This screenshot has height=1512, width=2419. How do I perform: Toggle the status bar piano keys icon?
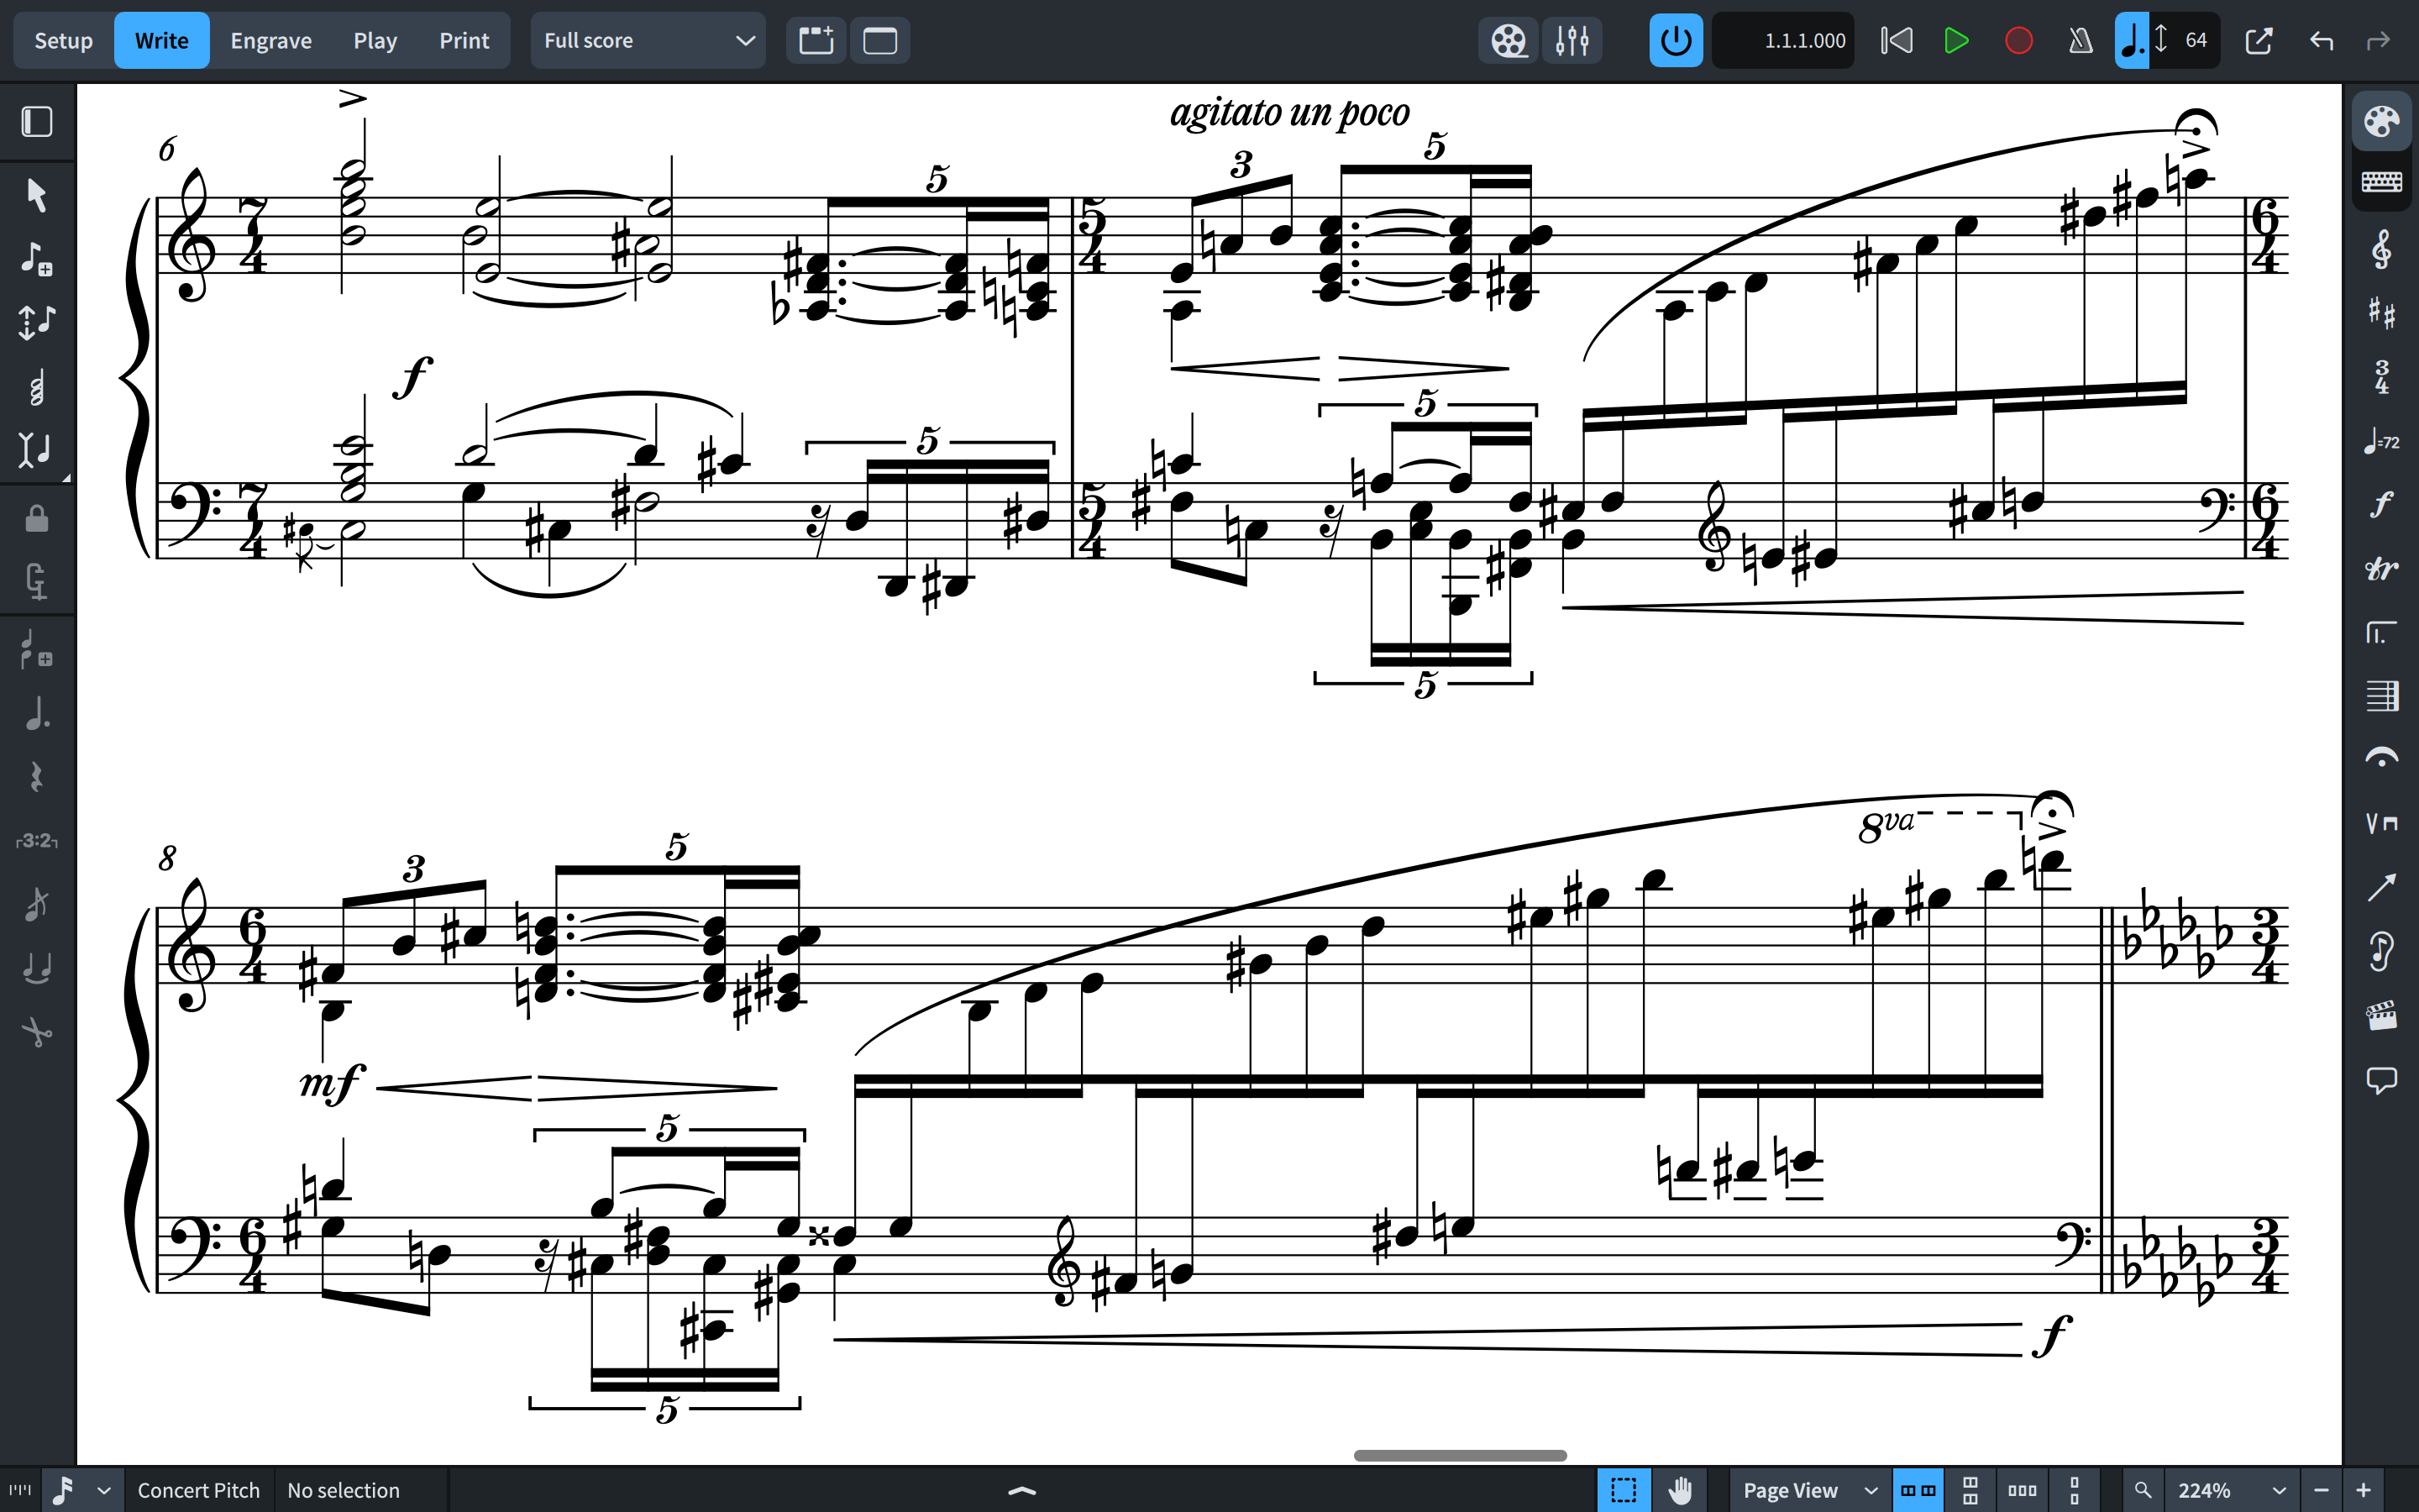(20, 1490)
